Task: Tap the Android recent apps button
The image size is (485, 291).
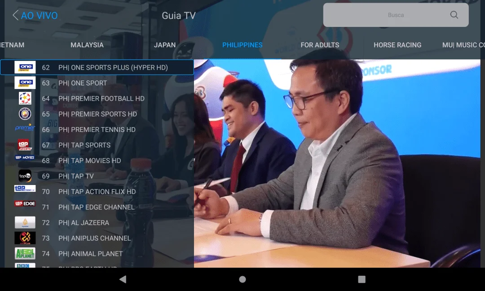Action: (362, 279)
